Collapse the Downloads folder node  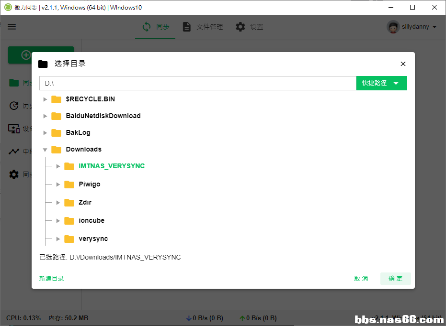point(45,150)
